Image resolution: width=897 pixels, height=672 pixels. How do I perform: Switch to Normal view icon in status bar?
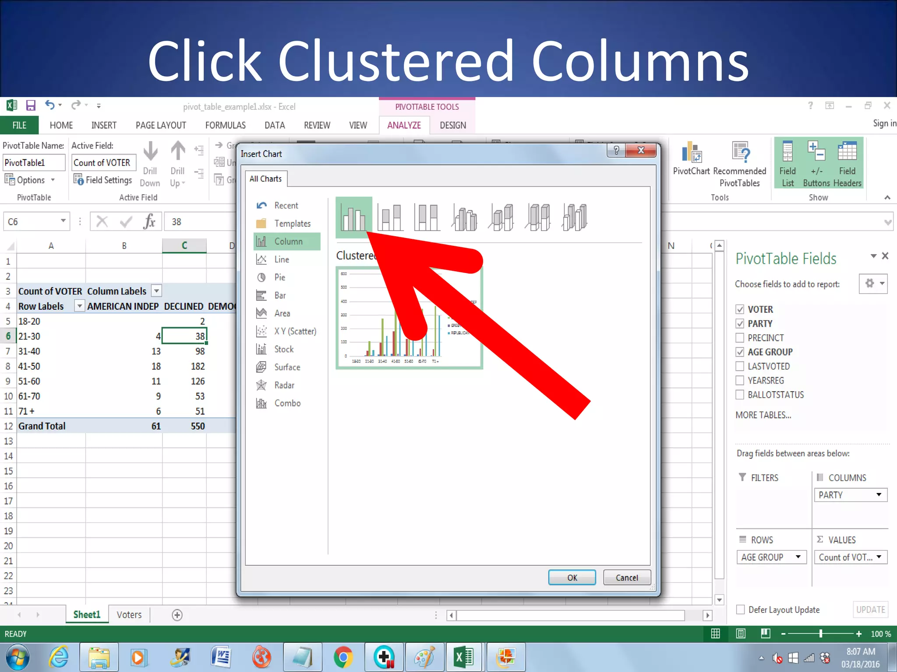click(716, 633)
